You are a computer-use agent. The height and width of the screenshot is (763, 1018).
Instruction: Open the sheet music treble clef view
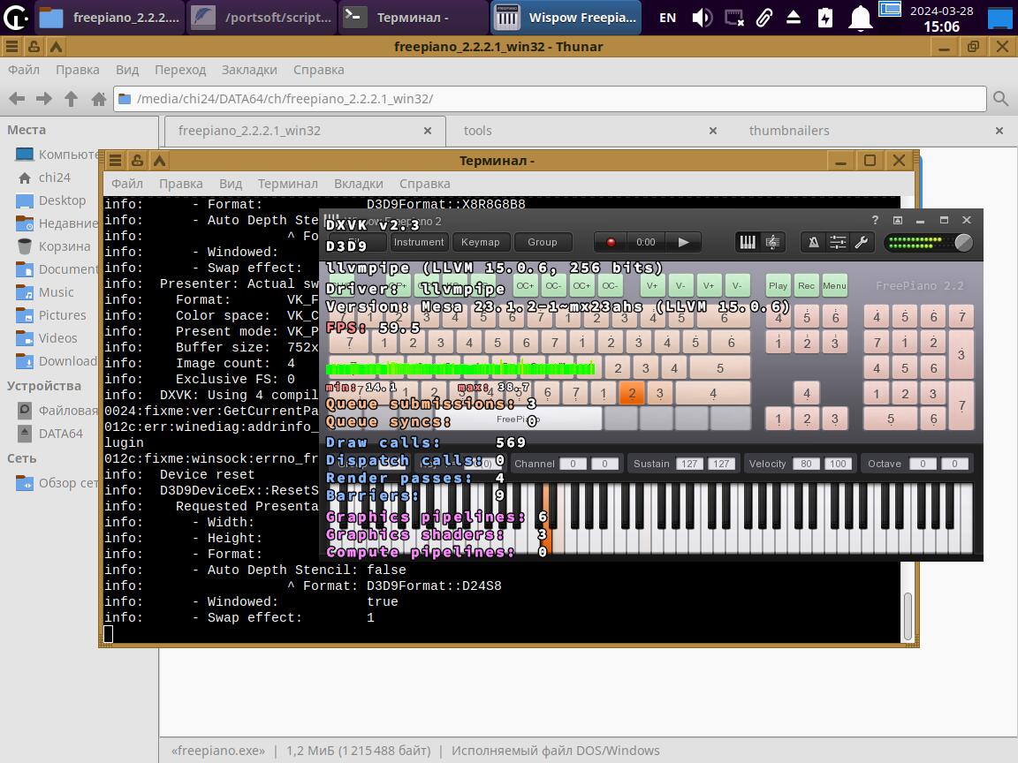[x=772, y=242]
